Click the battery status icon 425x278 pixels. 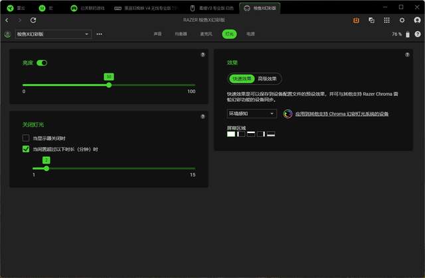pos(408,34)
